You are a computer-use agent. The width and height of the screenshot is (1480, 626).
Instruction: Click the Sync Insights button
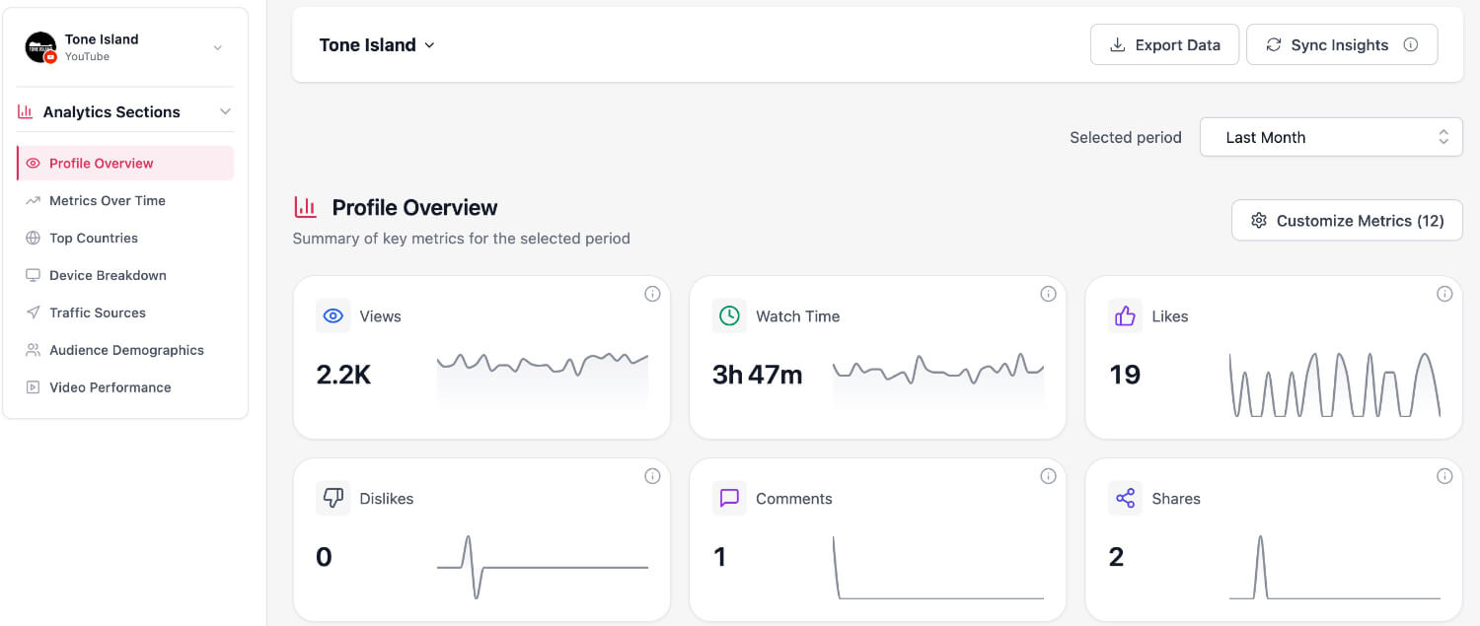click(x=1330, y=44)
